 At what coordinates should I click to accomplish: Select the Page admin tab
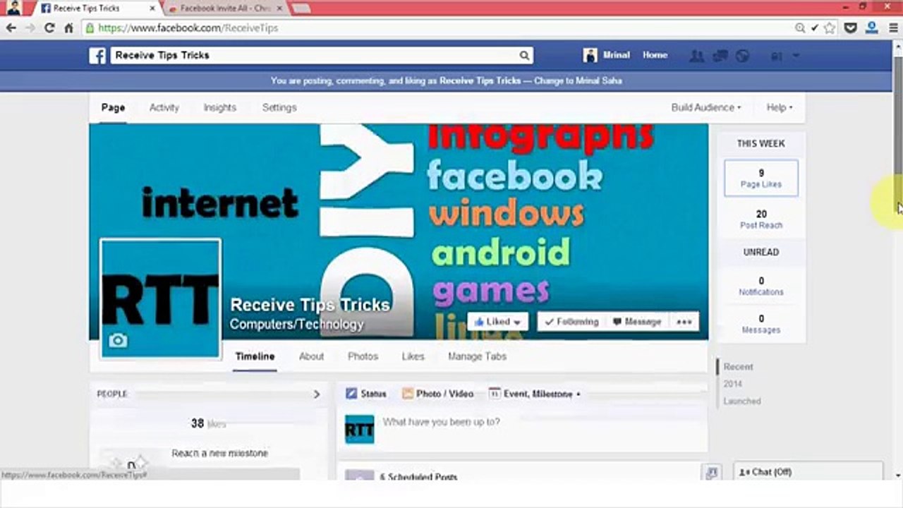tap(113, 108)
